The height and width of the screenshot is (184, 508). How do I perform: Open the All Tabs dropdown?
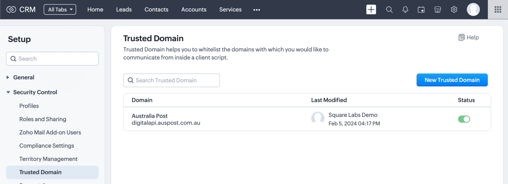tap(60, 10)
